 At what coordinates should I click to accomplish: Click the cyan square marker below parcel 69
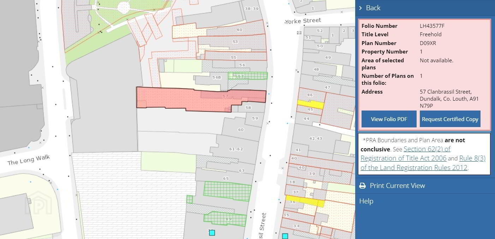(x=212, y=233)
